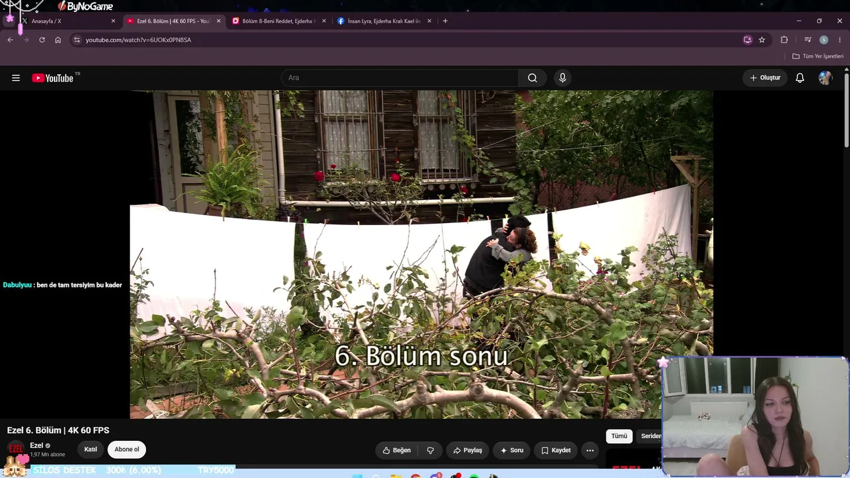The image size is (850, 478).
Task: Click the 1,97 Mn abone subscriber count
Action: (48, 455)
